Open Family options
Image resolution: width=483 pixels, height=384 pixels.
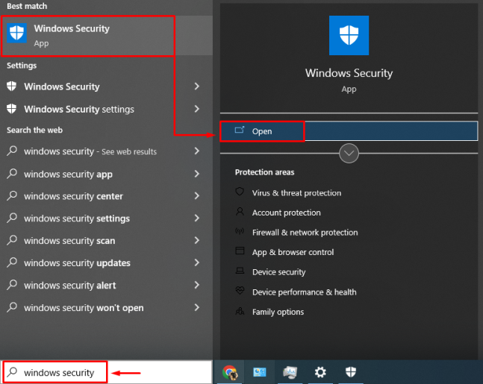click(278, 312)
